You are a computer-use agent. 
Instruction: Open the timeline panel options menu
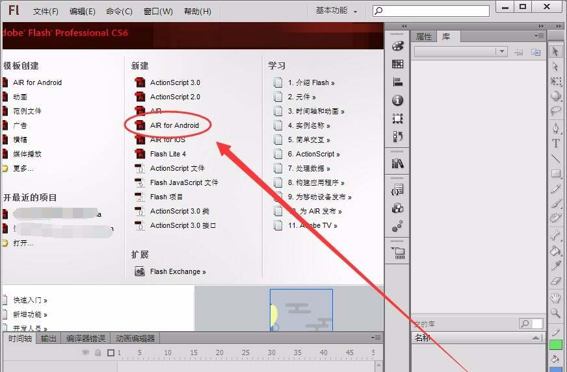376,338
